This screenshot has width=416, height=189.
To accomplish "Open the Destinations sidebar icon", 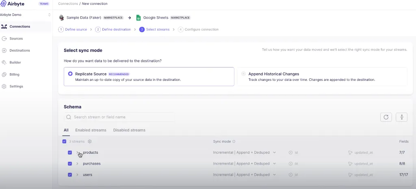I will [4, 50].
